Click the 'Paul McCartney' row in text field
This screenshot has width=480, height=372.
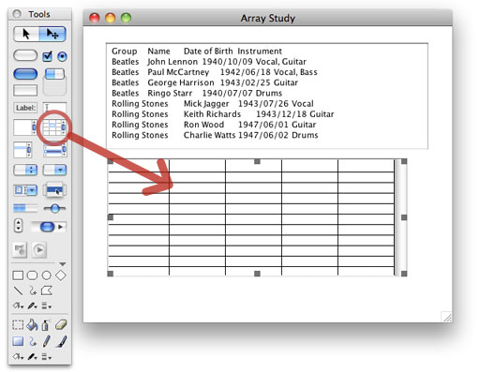215,72
